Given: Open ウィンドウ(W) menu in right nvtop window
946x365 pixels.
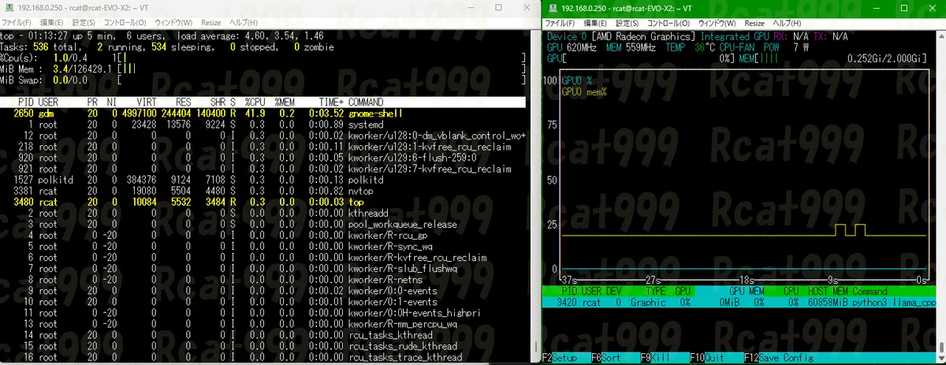Looking at the screenshot, I should pos(719,23).
